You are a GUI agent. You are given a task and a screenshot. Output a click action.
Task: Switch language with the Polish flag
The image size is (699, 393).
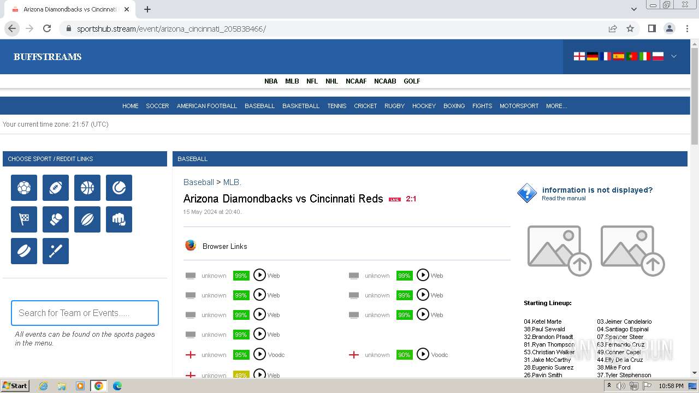click(x=658, y=56)
